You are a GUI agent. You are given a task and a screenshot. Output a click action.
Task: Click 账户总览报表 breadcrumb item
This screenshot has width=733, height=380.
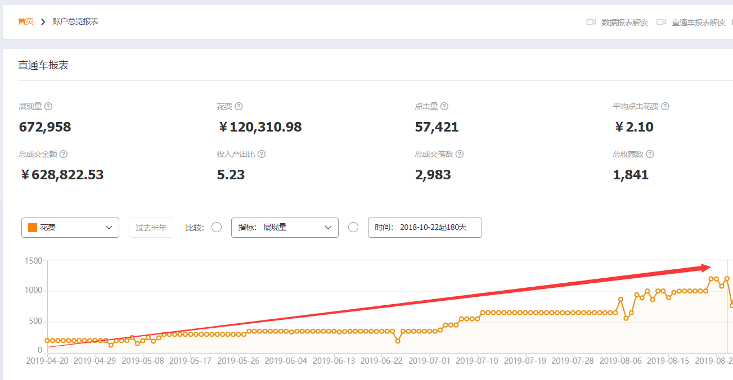coord(75,21)
